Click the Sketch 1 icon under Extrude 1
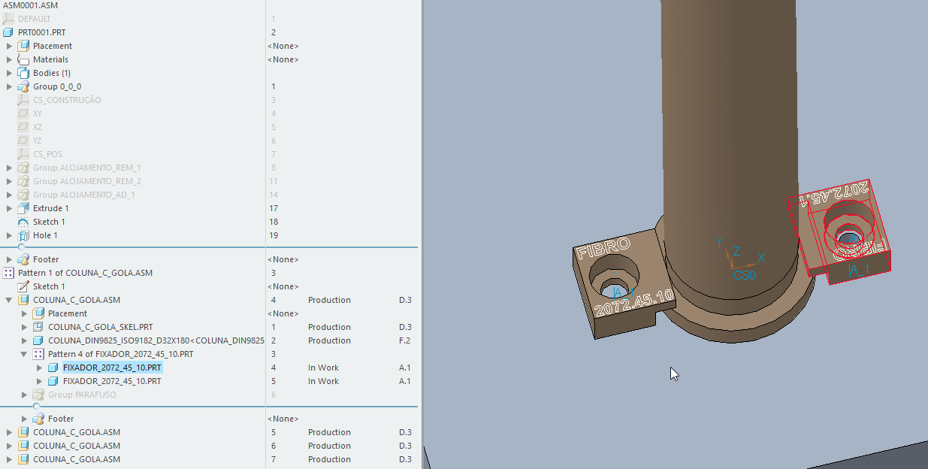Image resolution: width=928 pixels, height=469 pixels. coord(23,222)
